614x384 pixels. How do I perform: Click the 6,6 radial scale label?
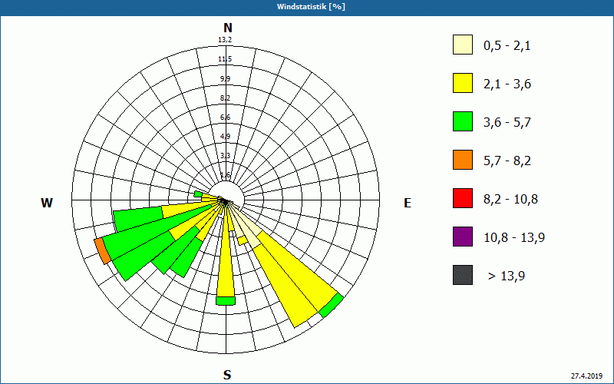point(225,118)
